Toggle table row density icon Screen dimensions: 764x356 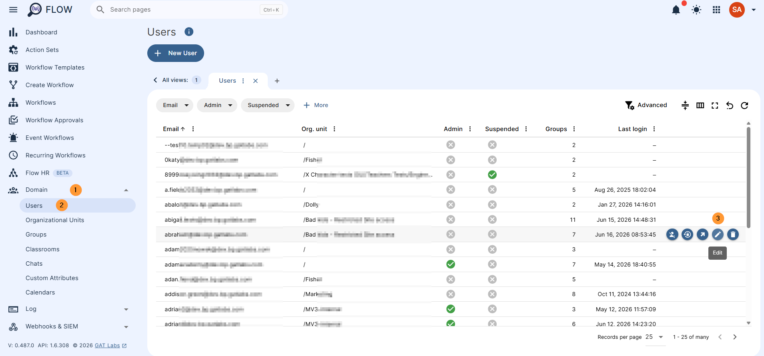(685, 105)
